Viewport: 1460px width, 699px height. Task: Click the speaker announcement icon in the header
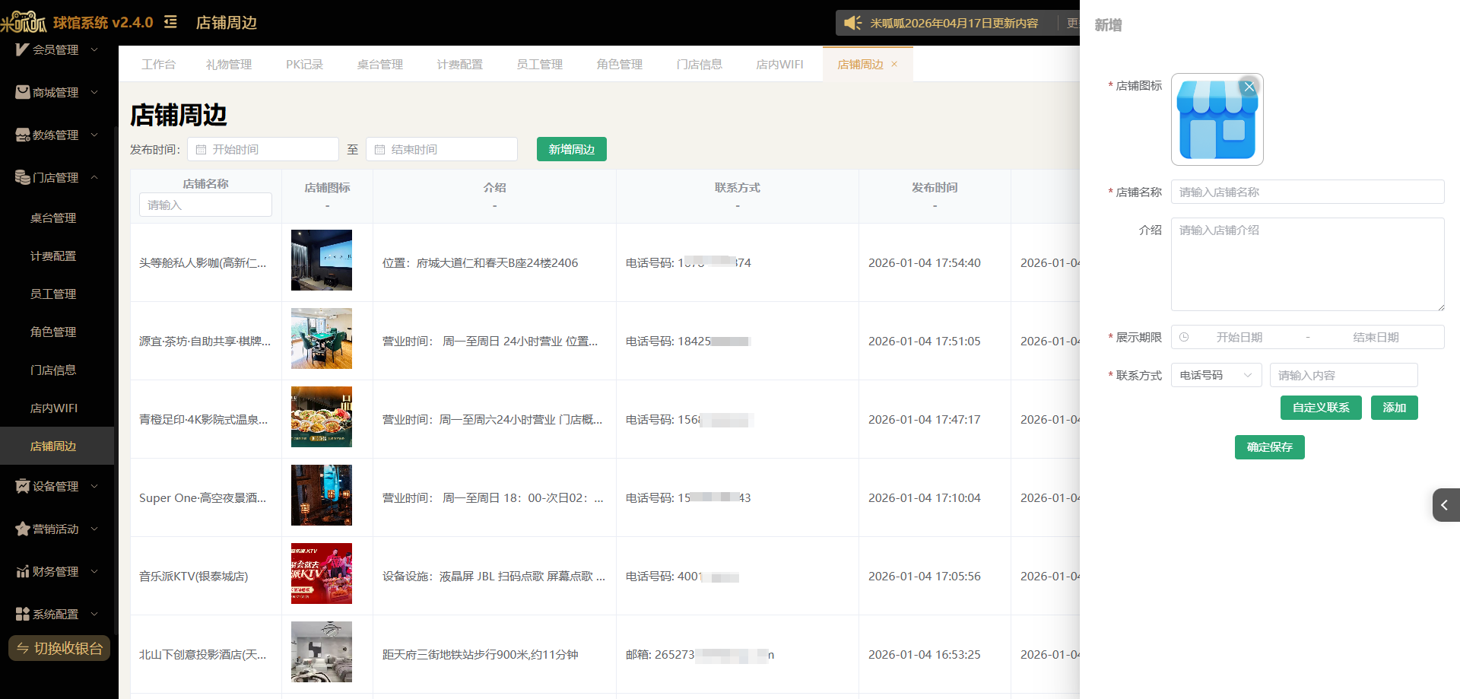853,23
